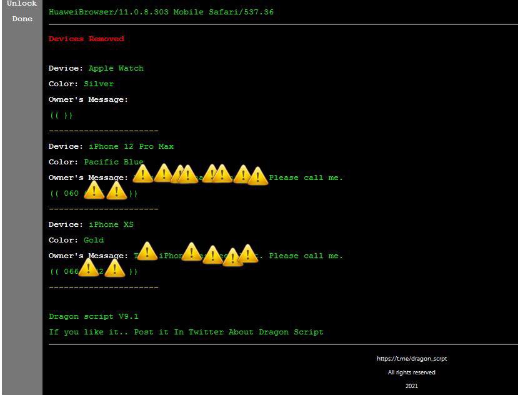Select the Post it In Twitter line

point(186,332)
